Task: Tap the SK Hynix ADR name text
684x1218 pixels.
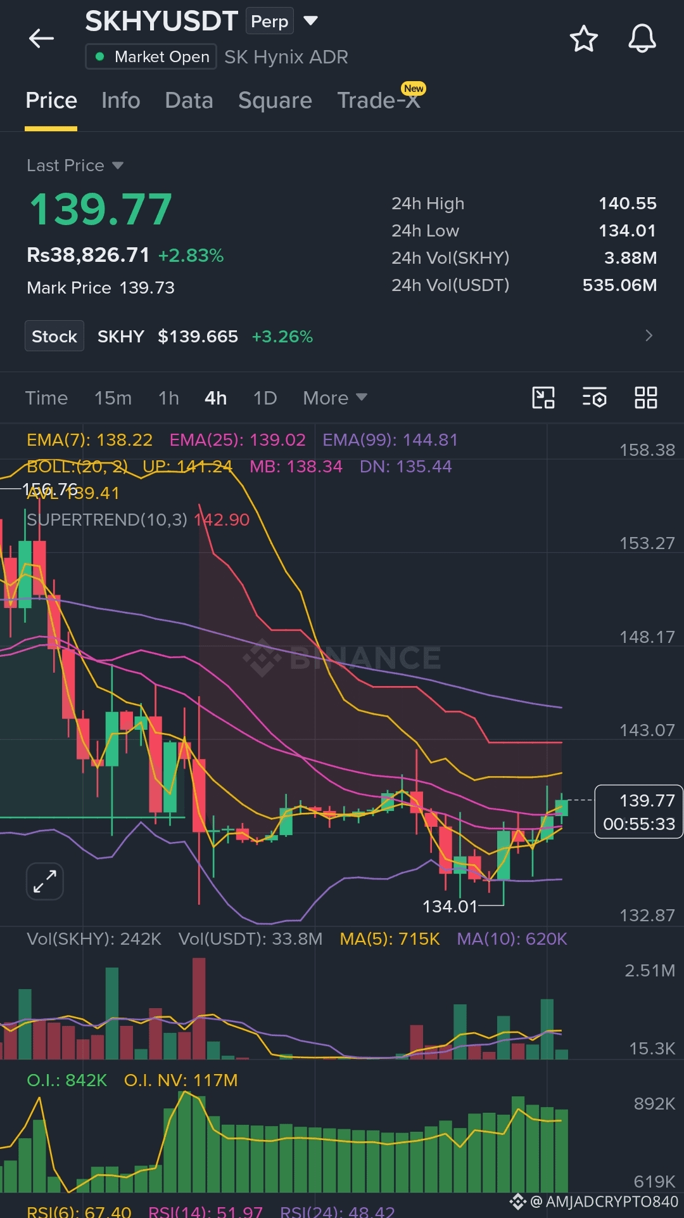Action: pos(286,57)
